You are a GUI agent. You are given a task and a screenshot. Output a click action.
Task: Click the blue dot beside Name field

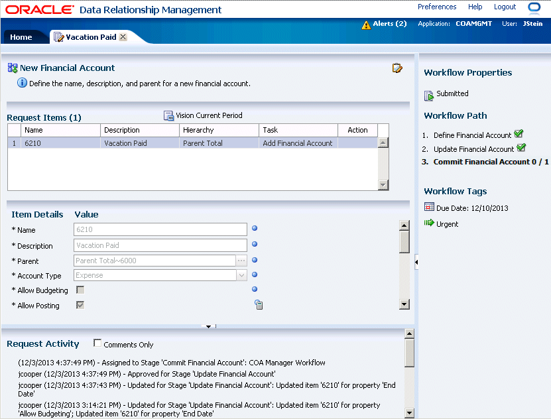point(255,228)
